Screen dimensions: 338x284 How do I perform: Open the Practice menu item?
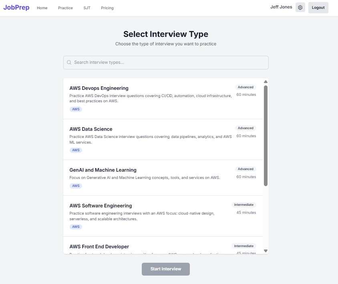[x=65, y=8]
